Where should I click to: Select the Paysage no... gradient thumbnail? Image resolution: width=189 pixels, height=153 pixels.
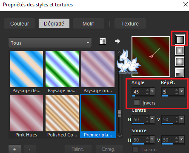pyautogui.click(x=98, y=69)
